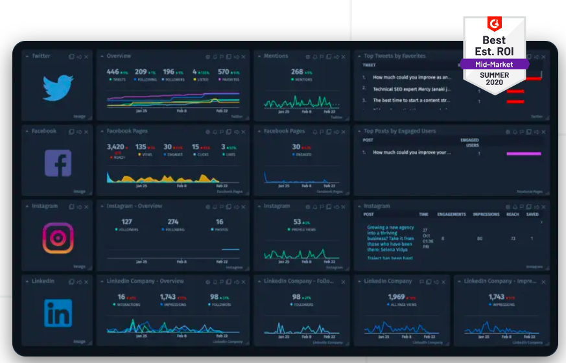Collapse the Twitter Overview widget caret
566x363 pixels.
click(x=102, y=56)
